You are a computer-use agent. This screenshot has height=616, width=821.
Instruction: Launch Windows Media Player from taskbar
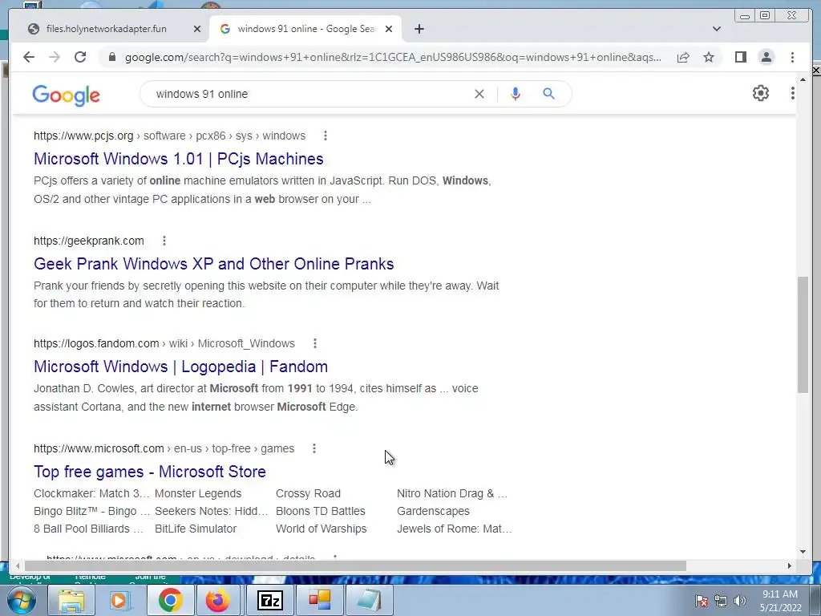click(120, 600)
